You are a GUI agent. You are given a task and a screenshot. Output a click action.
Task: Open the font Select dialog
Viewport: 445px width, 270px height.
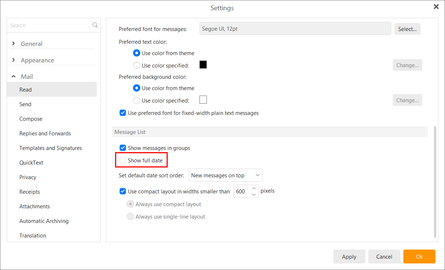click(407, 29)
